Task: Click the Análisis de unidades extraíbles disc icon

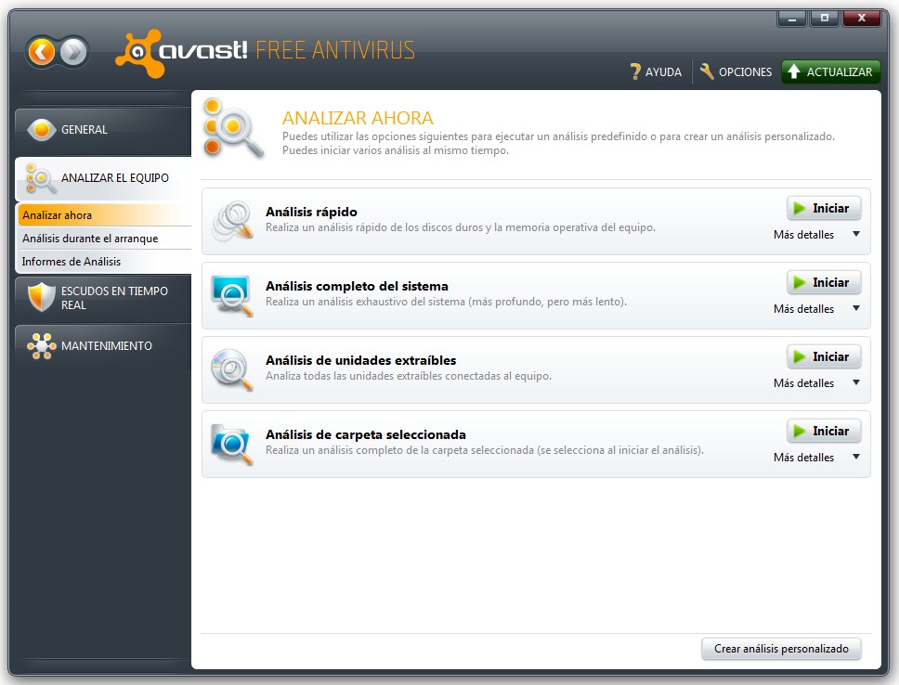Action: [232, 369]
